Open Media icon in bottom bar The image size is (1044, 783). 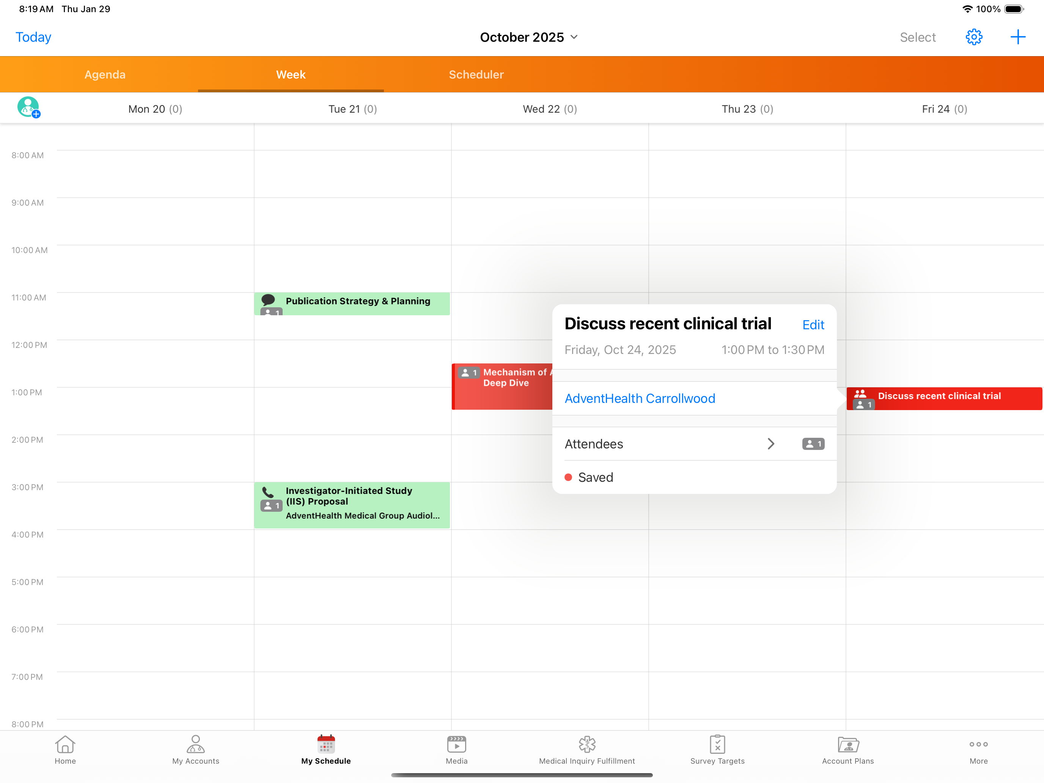pyautogui.click(x=456, y=744)
